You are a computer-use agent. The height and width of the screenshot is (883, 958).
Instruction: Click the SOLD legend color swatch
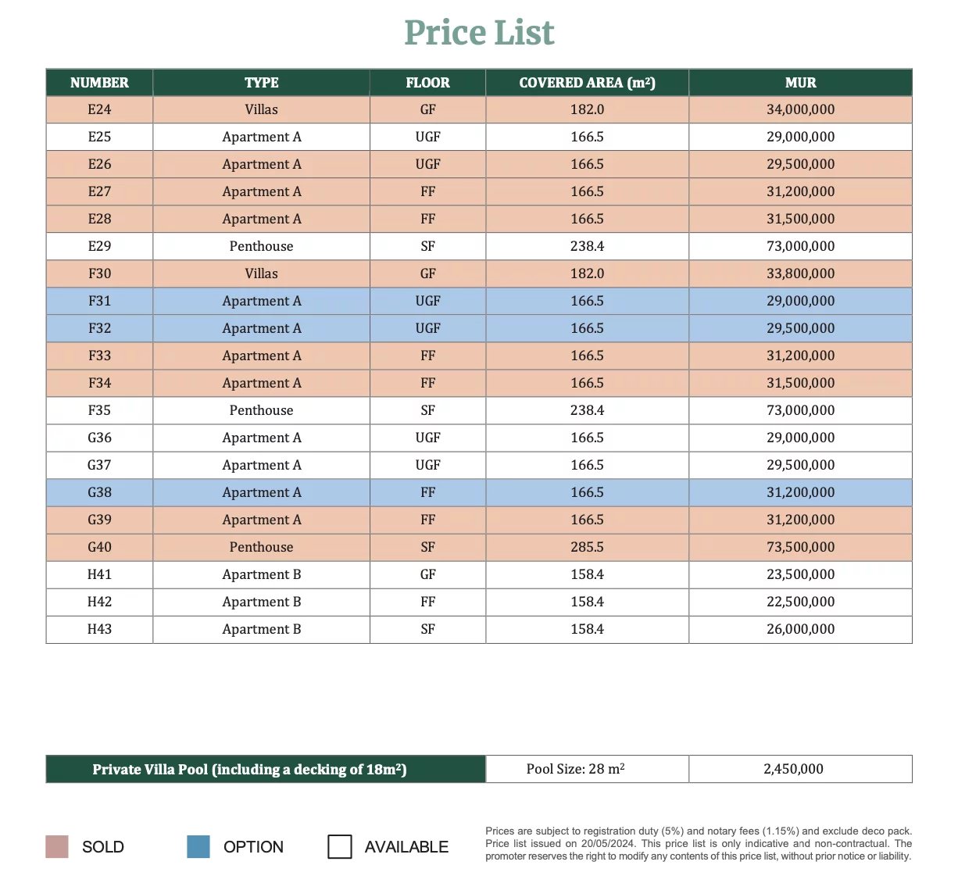(x=57, y=846)
